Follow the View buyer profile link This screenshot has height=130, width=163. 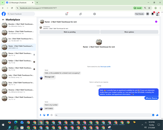pyautogui.click(x=105, y=67)
